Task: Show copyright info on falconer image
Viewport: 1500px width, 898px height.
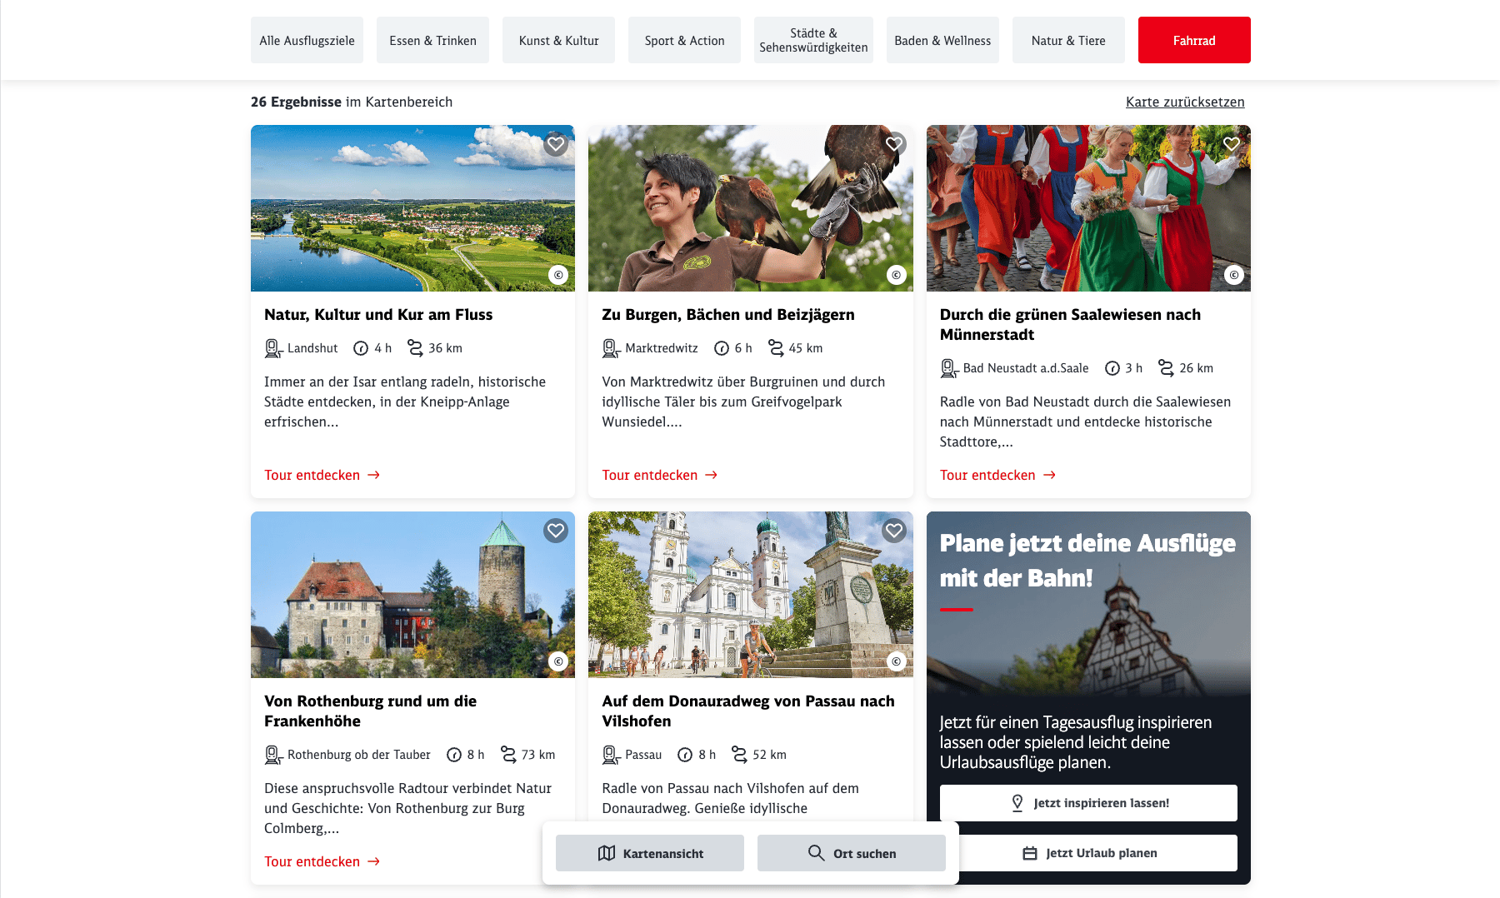Action: coord(896,275)
